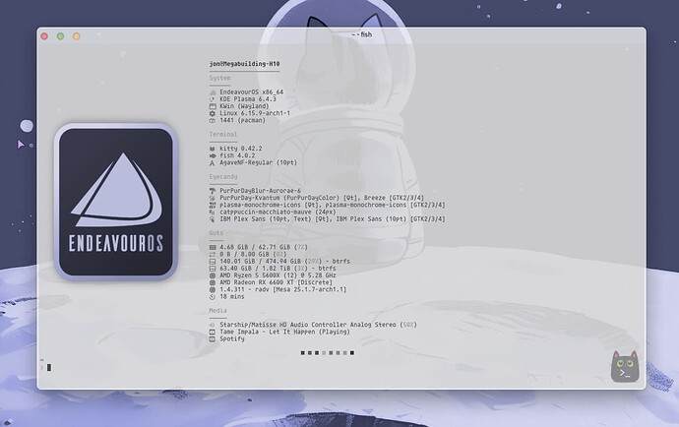Click the disk icon beside '63.40 GiB / 1.82 TiB'
The image size is (679, 427).
pos(213,269)
